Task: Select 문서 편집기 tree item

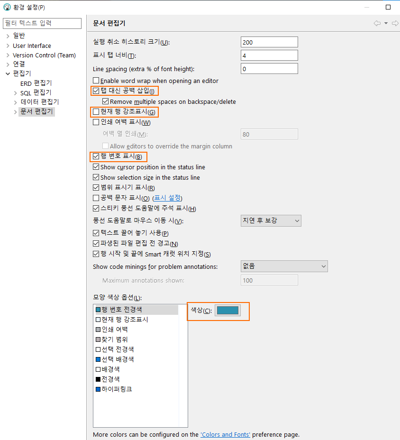Action: (x=36, y=112)
